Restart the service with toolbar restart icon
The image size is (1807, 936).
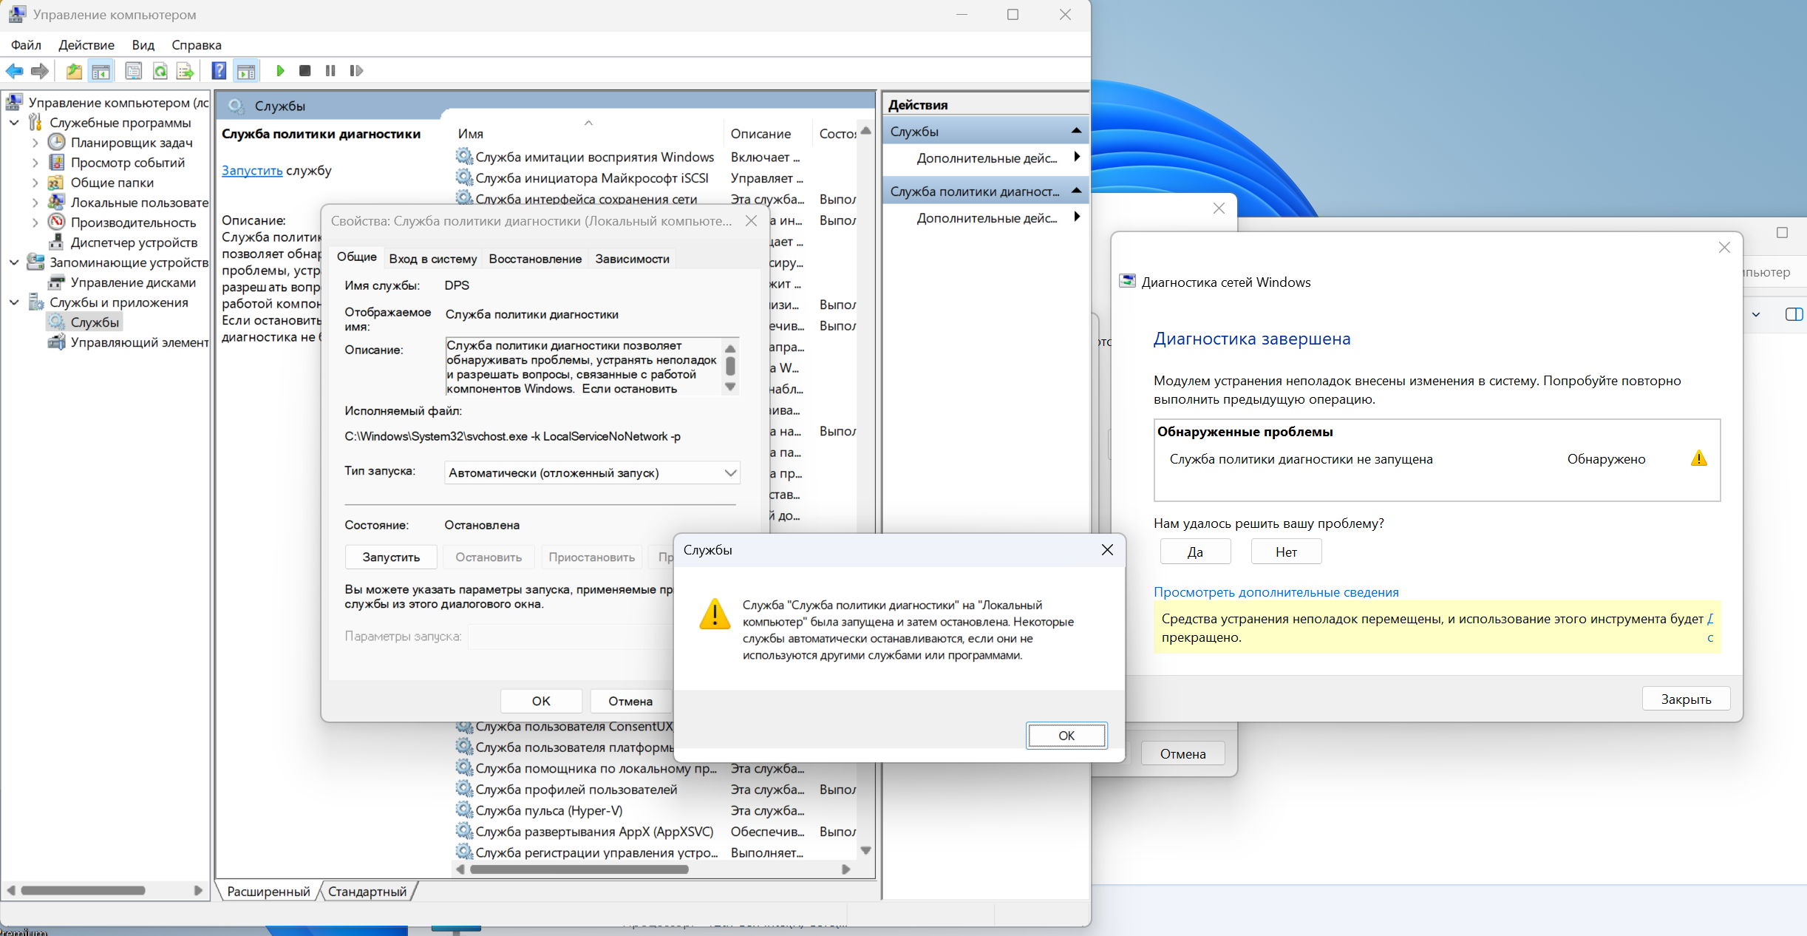click(356, 71)
